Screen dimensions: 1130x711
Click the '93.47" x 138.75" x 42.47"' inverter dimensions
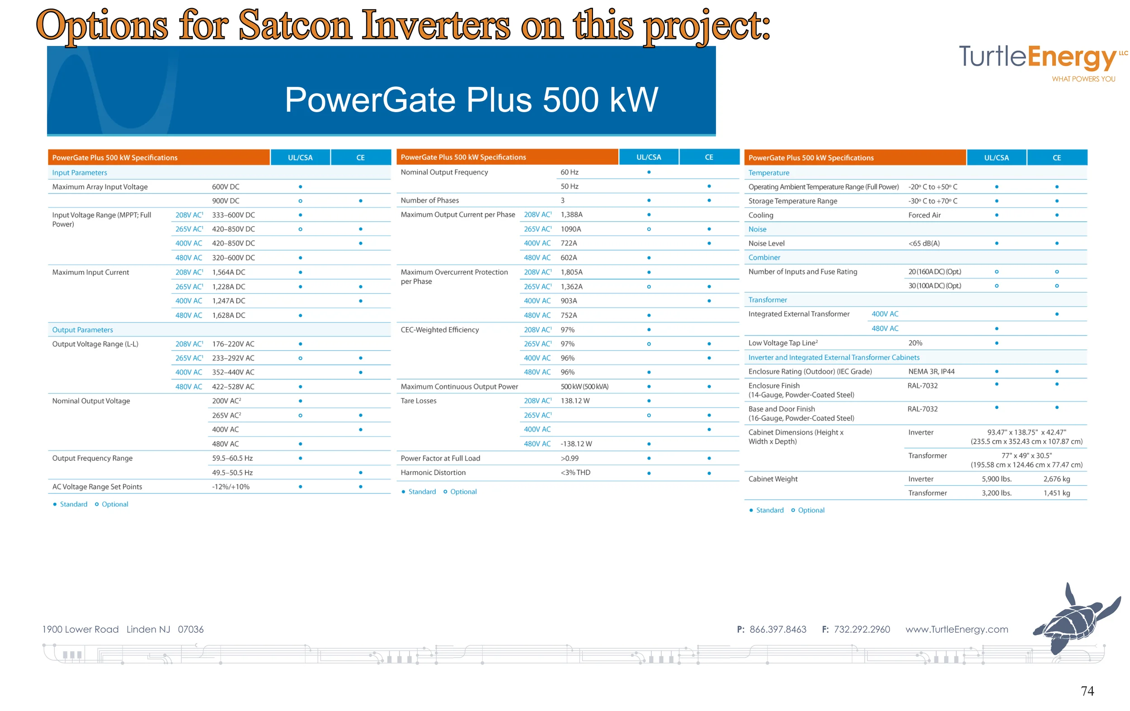click(x=1026, y=432)
